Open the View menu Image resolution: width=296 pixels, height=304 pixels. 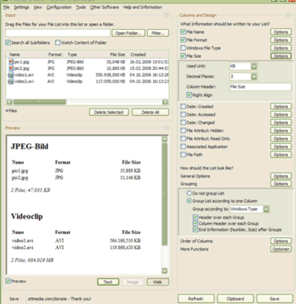[37, 7]
